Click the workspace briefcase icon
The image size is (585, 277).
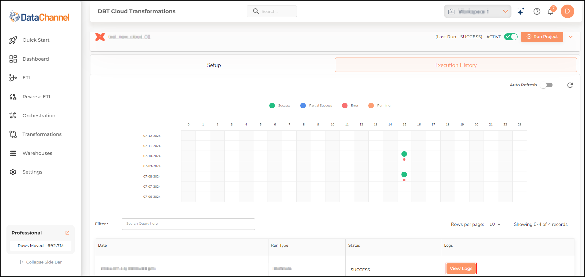451,12
